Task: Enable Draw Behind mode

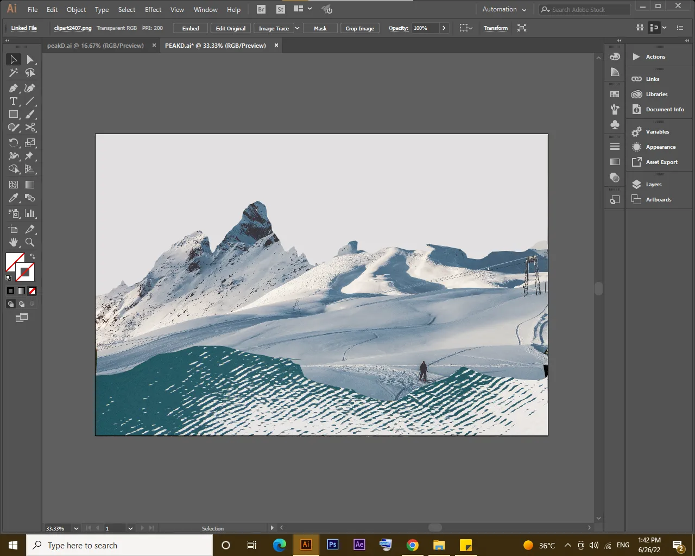Action: point(21,304)
